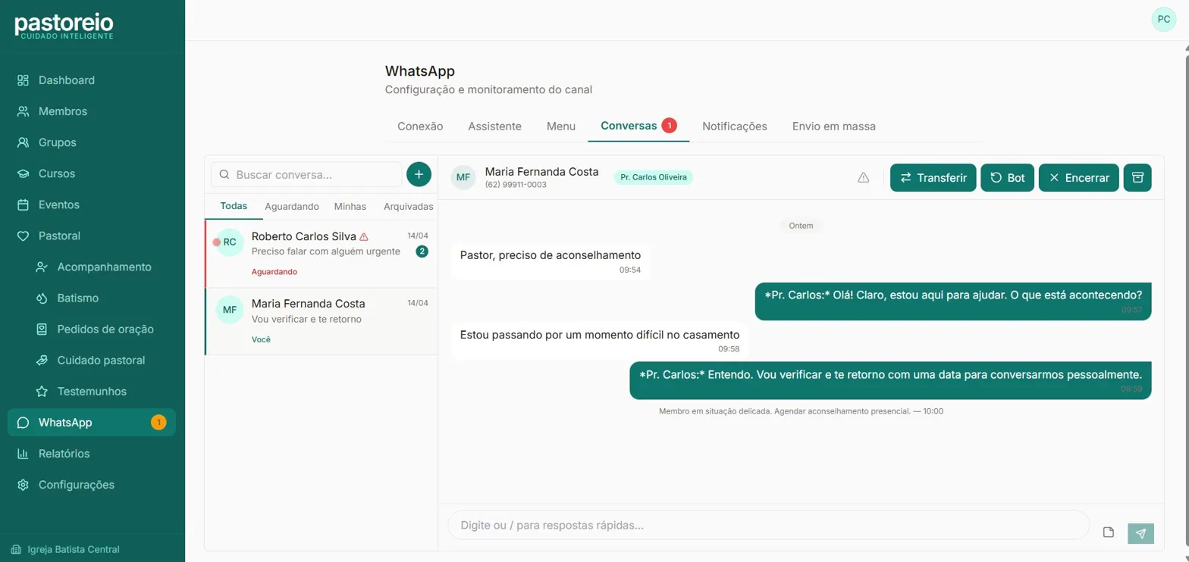This screenshot has width=1189, height=562.
Task: Click reply 'Entendo. Vou verificar e te retorno'
Action: [x=890, y=380]
